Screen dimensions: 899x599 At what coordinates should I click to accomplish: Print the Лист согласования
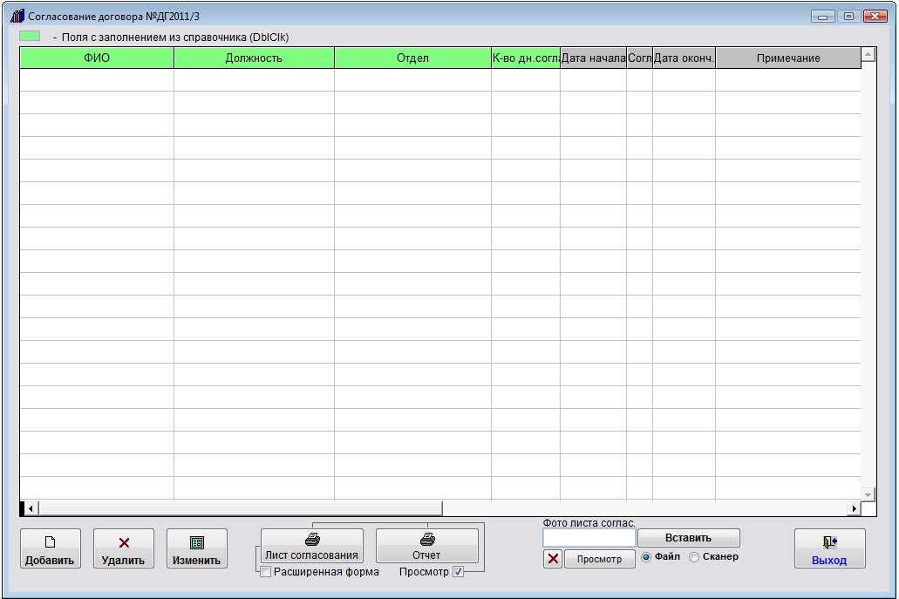(312, 546)
